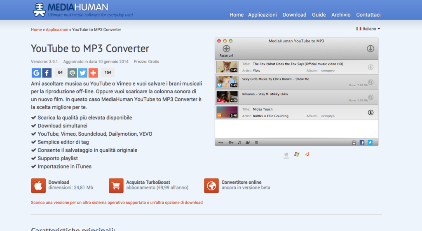Click the Midas Touch title field
Image resolution: width=422 pixels, height=231 pixels.
tap(263, 109)
